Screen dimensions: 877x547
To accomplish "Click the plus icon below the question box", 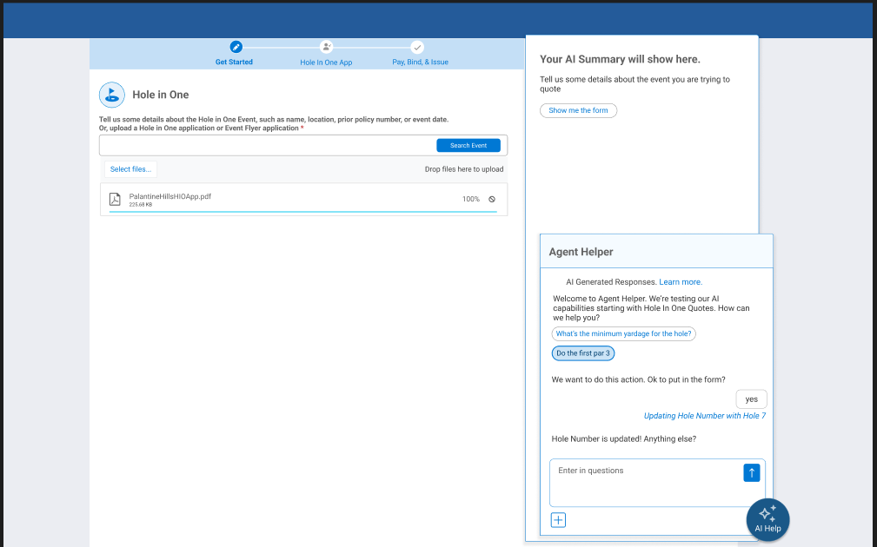I will 557,519.
